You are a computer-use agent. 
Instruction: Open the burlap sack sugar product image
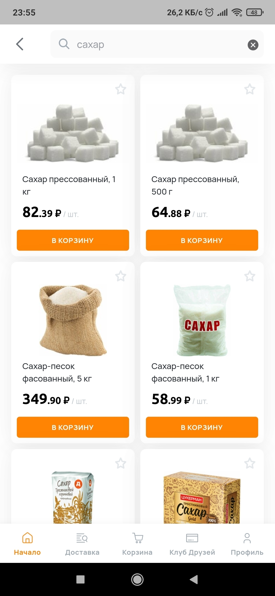73,320
